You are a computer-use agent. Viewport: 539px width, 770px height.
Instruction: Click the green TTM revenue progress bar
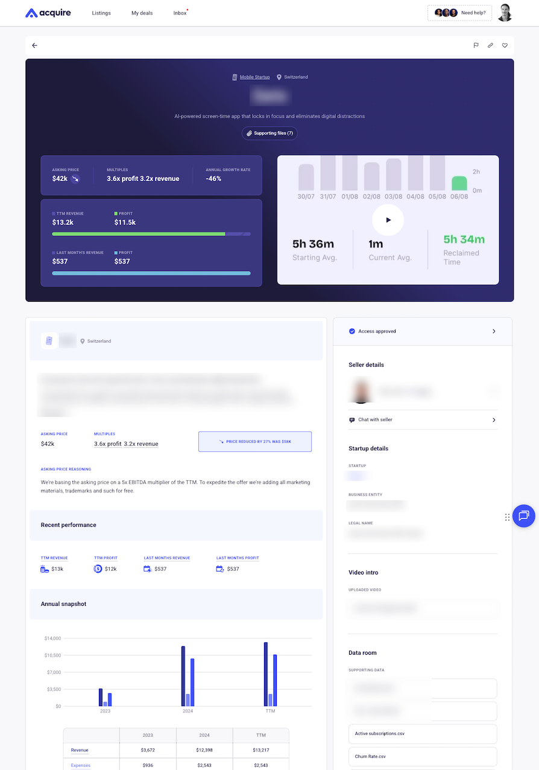[139, 234]
